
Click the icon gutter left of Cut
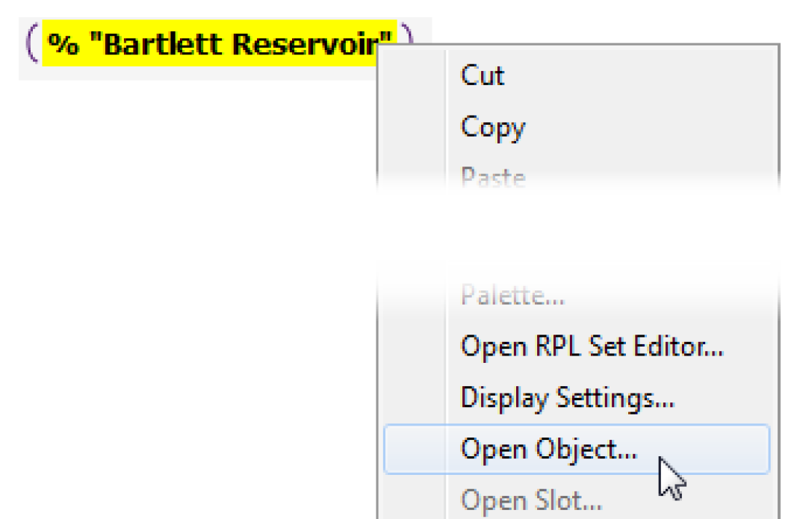click(413, 75)
